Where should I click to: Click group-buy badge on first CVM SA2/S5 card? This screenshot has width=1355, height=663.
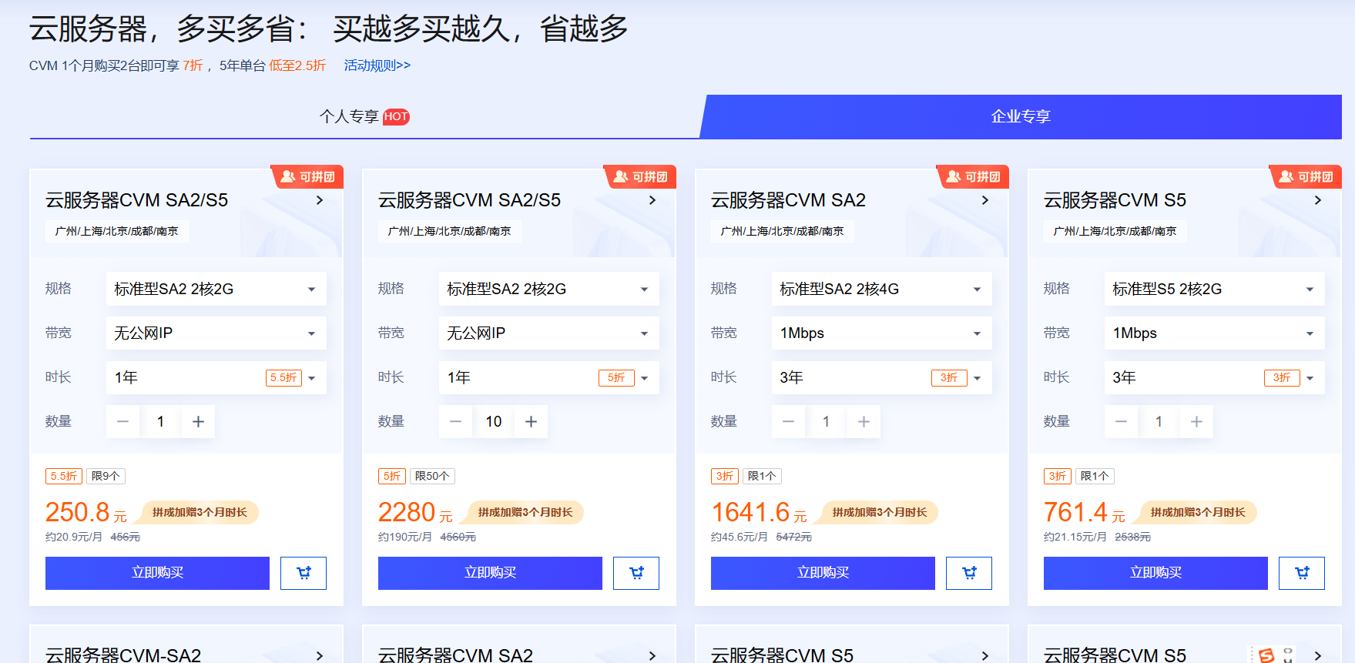tap(308, 176)
